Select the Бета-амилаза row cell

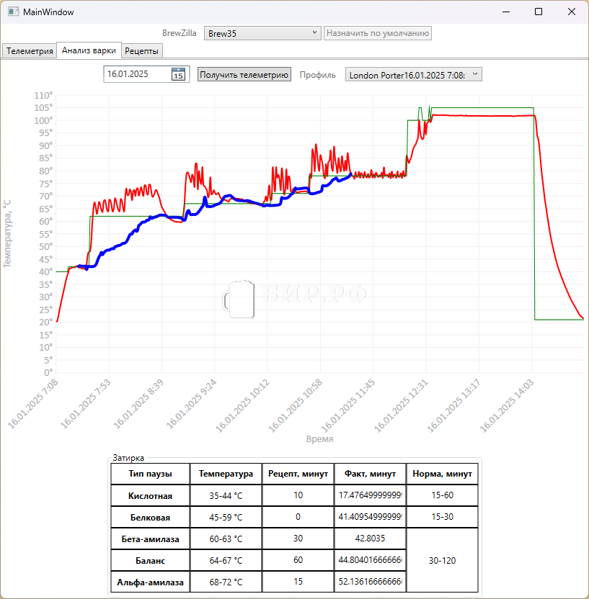(x=150, y=539)
